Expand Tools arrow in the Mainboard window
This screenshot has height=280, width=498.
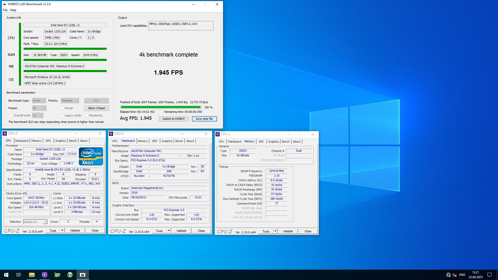click(169, 231)
